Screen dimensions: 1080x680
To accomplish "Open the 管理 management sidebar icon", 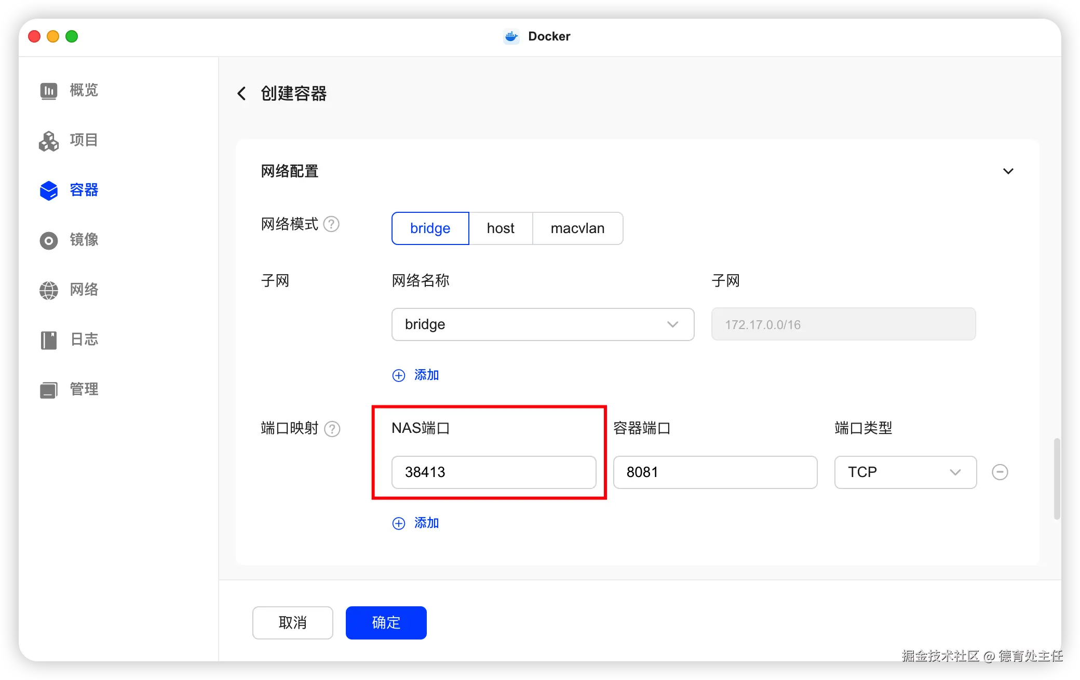I will (49, 390).
